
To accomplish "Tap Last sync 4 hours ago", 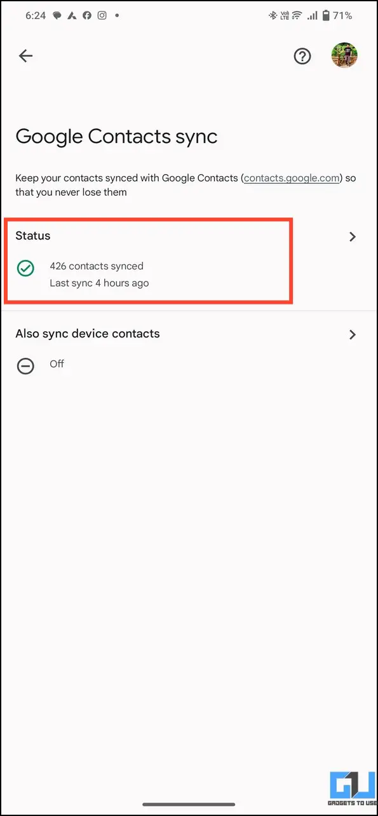I will (99, 283).
